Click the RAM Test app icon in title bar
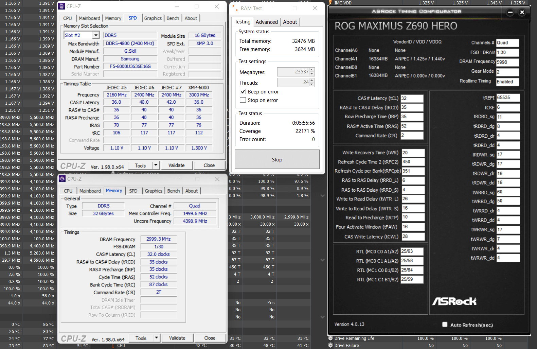The height and width of the screenshot is (349, 537). (235, 8)
